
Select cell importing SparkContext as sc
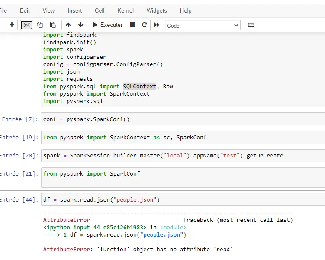183,138
